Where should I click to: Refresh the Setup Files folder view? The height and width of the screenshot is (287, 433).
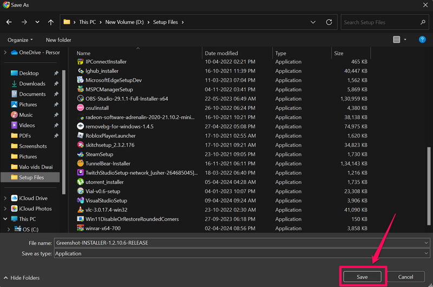(x=329, y=22)
